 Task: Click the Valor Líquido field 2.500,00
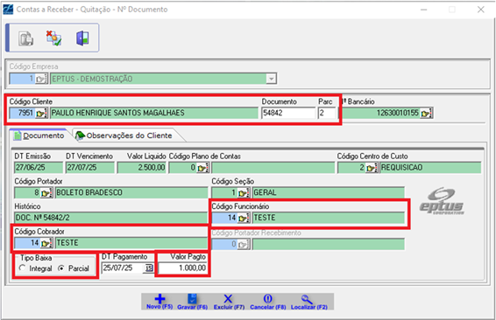tap(141, 168)
